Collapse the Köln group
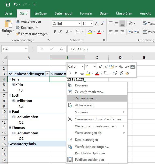Screen dimensions: 155x164 point(13,84)
